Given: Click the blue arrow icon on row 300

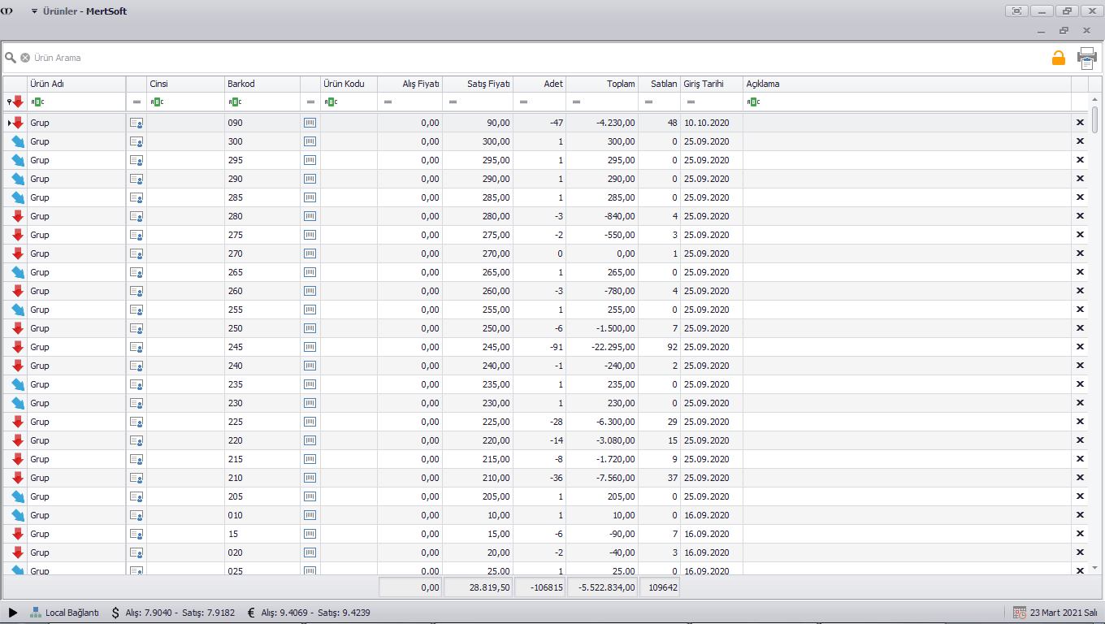Looking at the screenshot, I should click(x=18, y=141).
